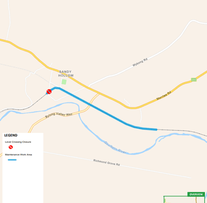Click the overview mini map thumbnail
207x203 pixels.
(184, 200)
